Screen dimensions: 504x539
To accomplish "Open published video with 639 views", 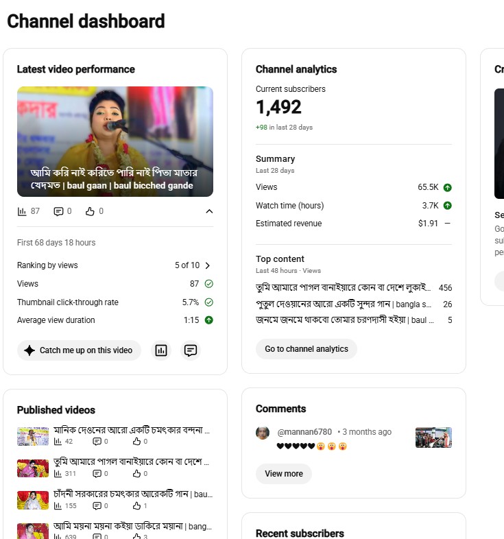I will [132, 526].
